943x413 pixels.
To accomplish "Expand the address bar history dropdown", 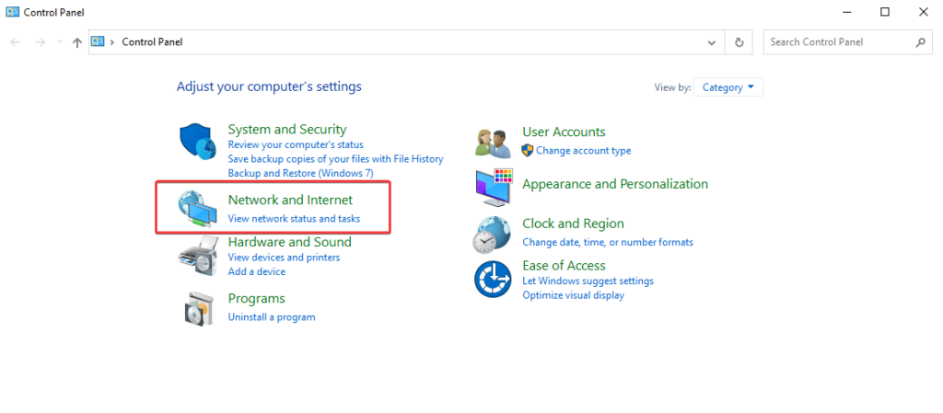I will coord(712,42).
